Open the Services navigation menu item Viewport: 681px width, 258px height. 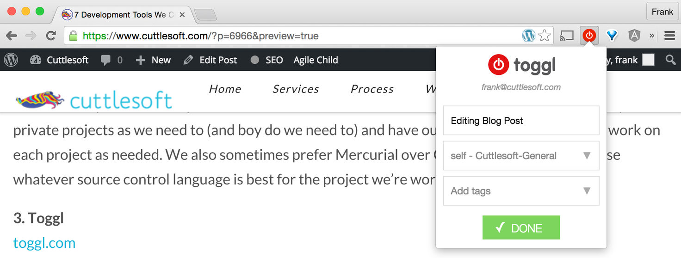[x=296, y=89]
